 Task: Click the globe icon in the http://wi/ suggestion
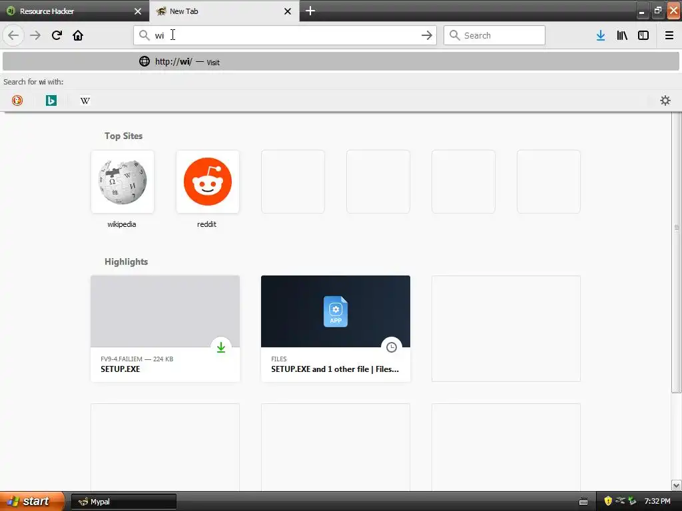[x=145, y=61]
